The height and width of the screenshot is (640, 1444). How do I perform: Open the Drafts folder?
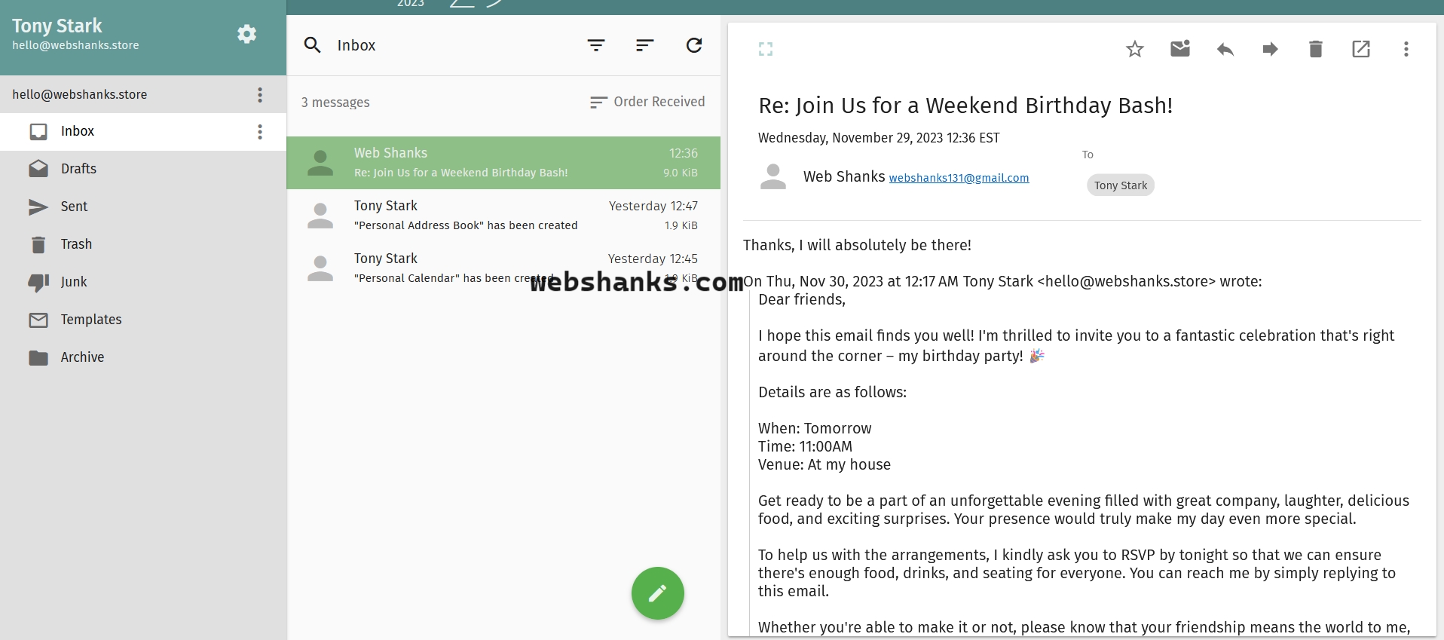78,169
